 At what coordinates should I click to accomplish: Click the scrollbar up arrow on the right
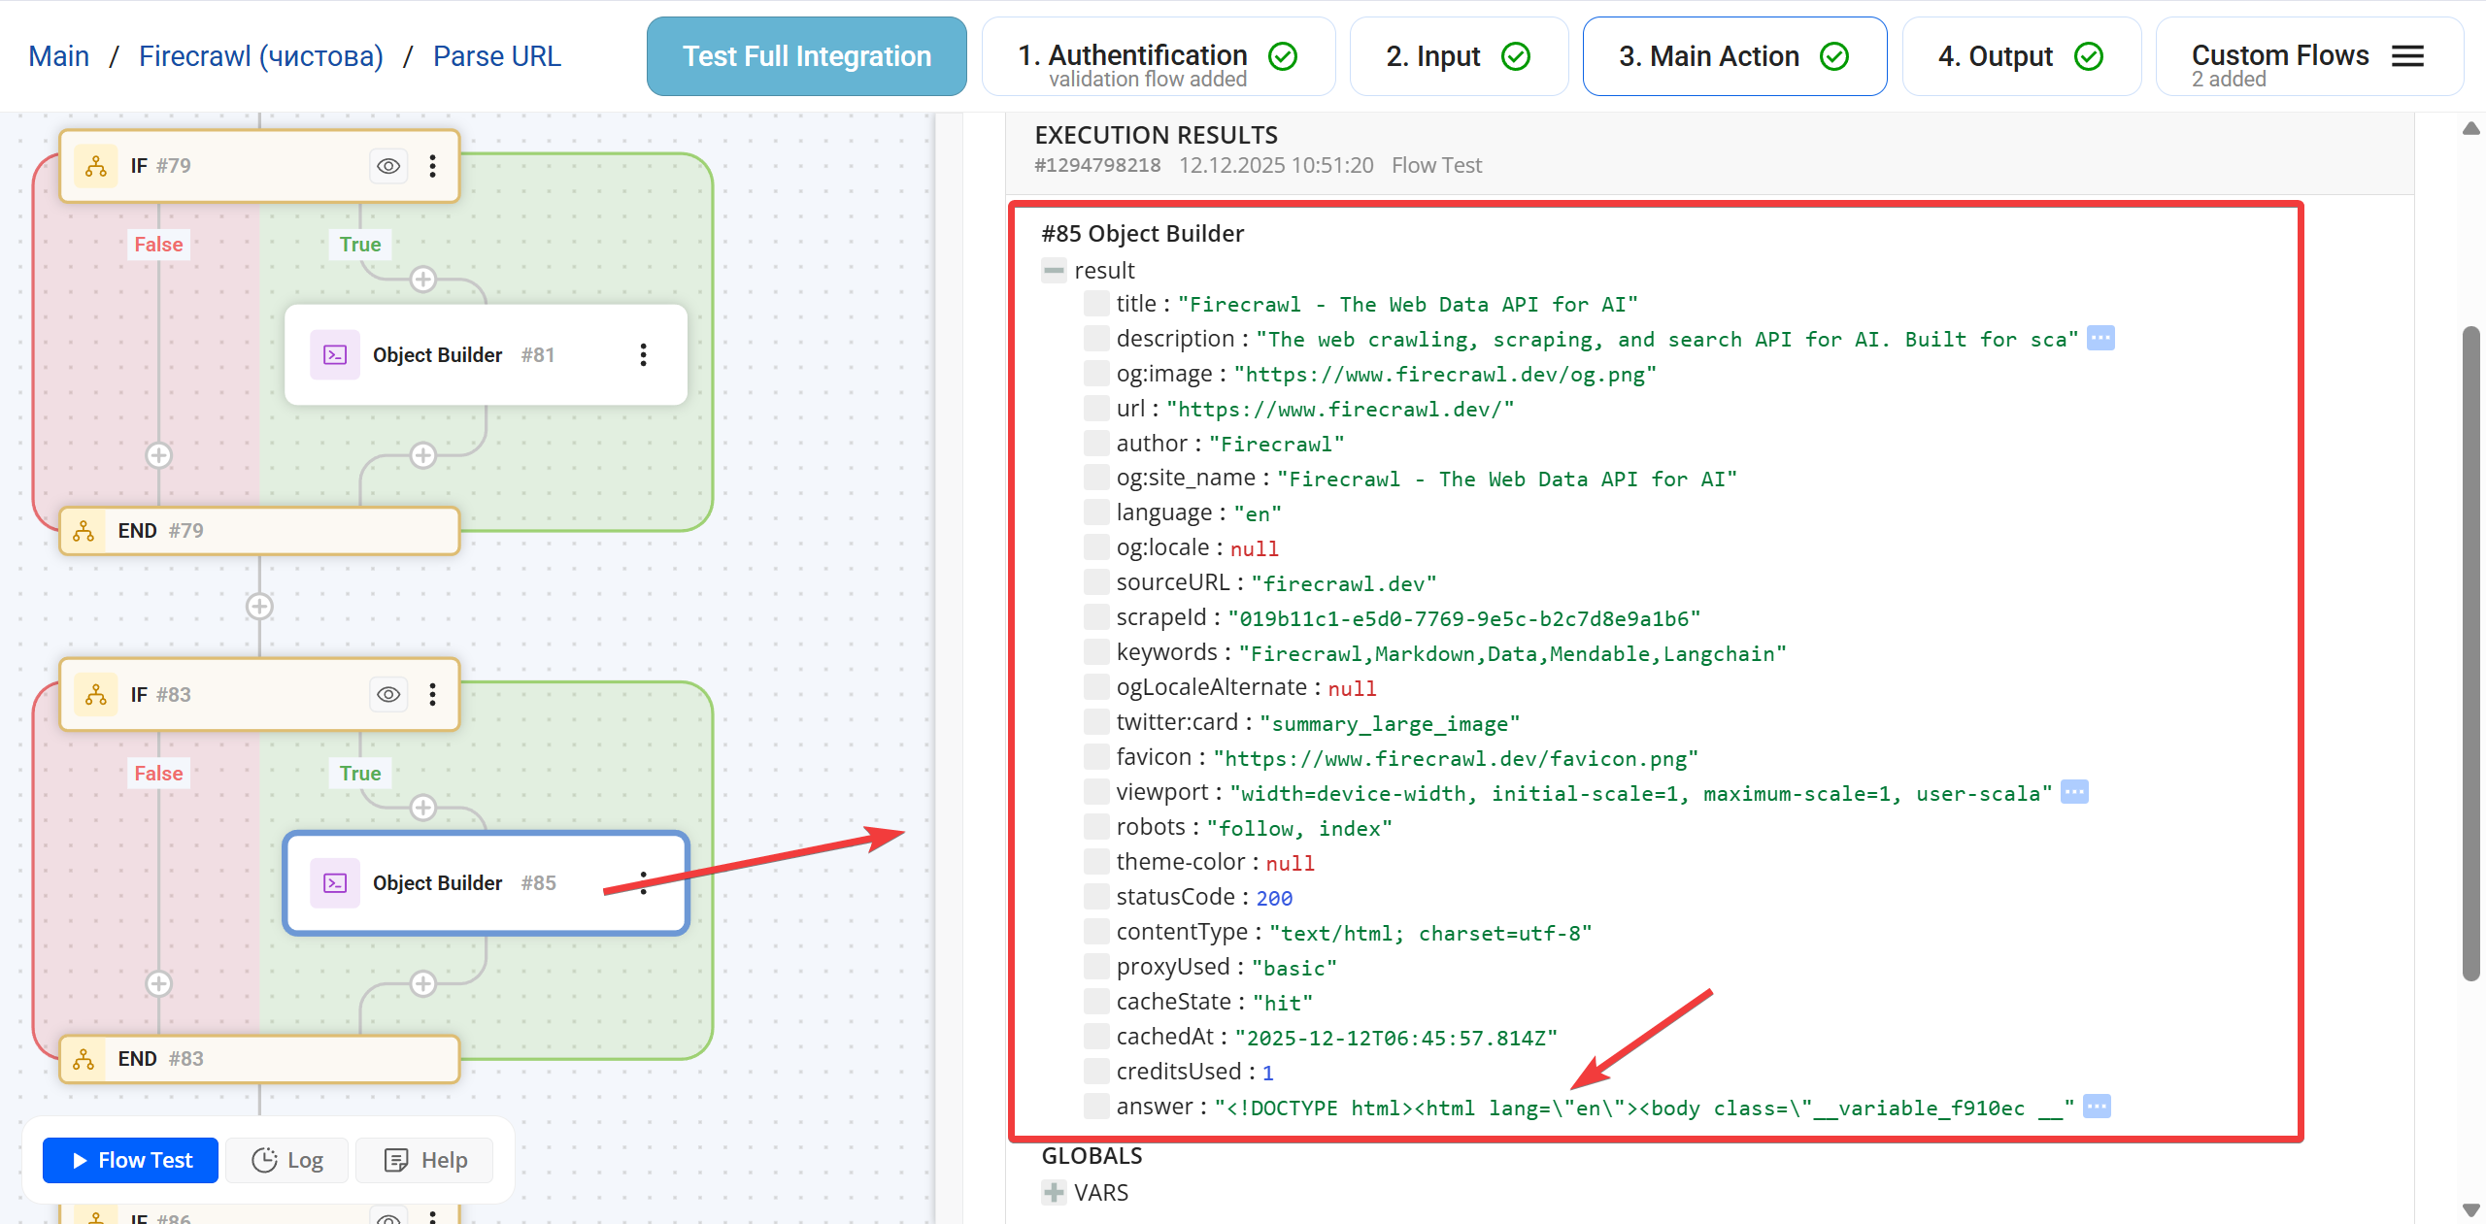click(x=2470, y=129)
